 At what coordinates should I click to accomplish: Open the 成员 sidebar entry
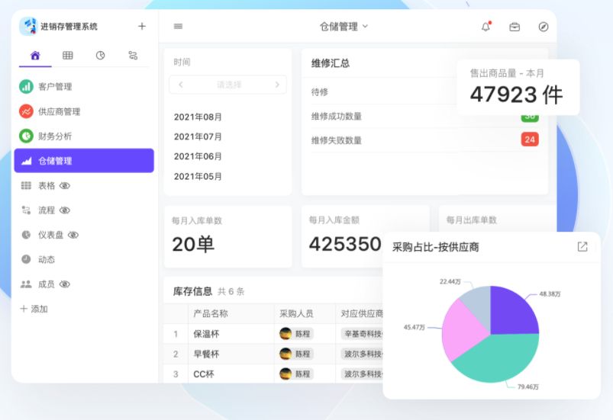click(47, 284)
